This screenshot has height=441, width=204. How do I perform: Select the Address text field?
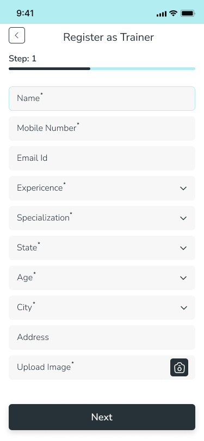coord(102,337)
